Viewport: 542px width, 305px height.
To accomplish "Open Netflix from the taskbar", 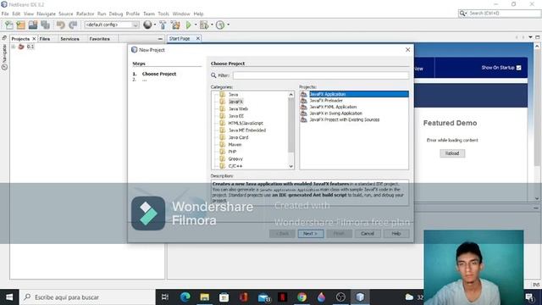I will [283, 297].
